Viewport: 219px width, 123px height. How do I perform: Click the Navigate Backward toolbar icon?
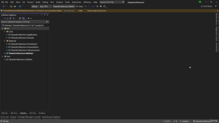coord(3,6)
